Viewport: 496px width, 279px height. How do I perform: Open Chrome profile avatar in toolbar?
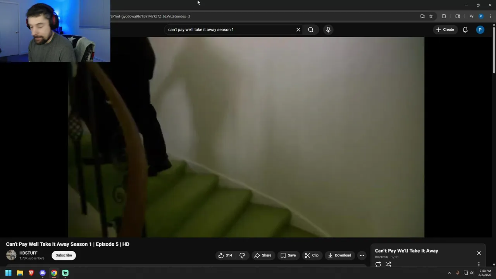[481, 16]
